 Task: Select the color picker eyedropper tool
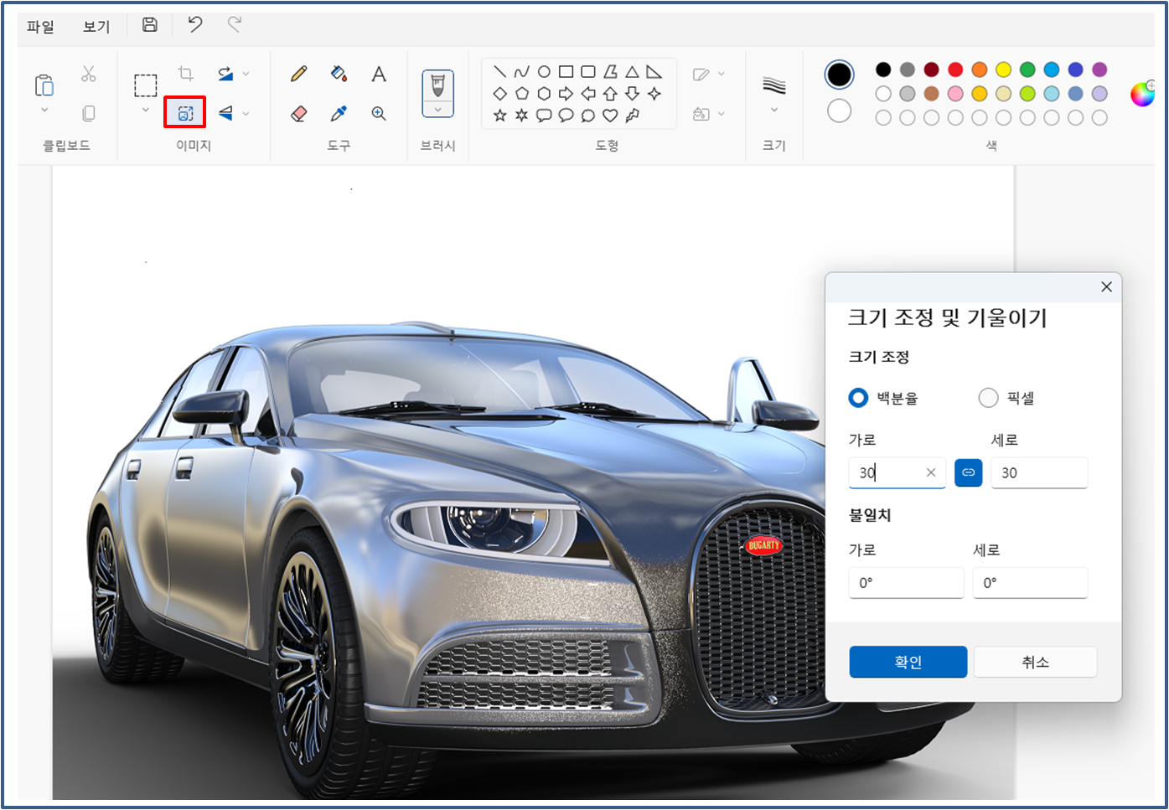[339, 113]
